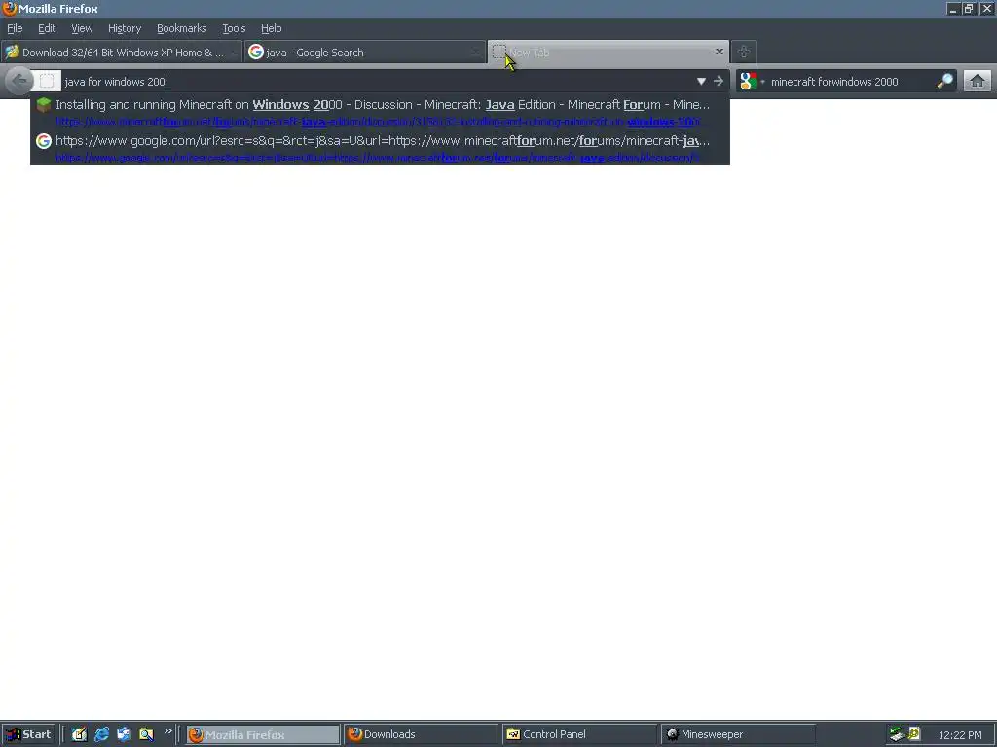Launch Internet Explorer from quick launch
Viewport: 997px width, 747px height.
click(101, 734)
